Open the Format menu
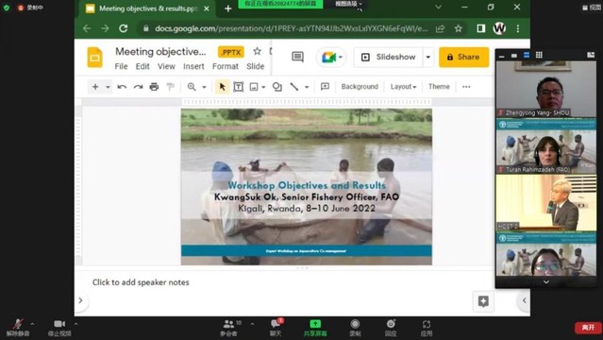 pyautogui.click(x=226, y=66)
